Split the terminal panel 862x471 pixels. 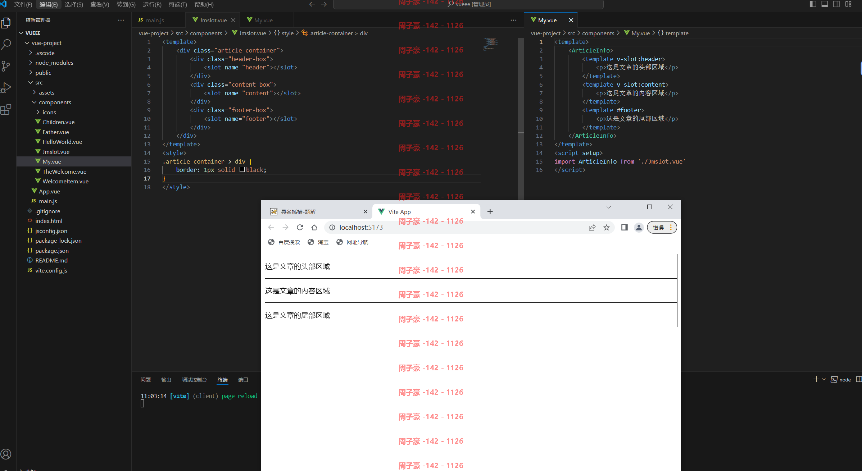(859, 379)
